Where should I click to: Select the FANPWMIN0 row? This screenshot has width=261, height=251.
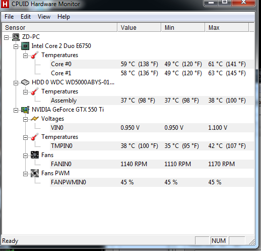click(152, 182)
